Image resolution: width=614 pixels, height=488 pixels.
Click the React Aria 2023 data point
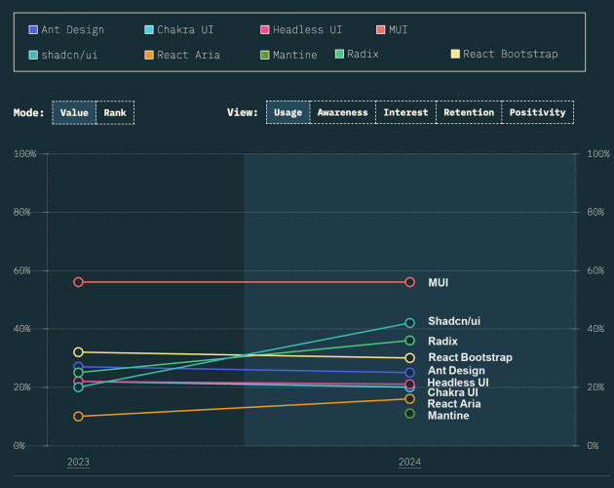[78, 416]
